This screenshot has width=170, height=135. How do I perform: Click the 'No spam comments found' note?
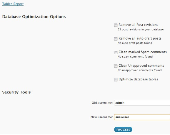[x=135, y=57]
